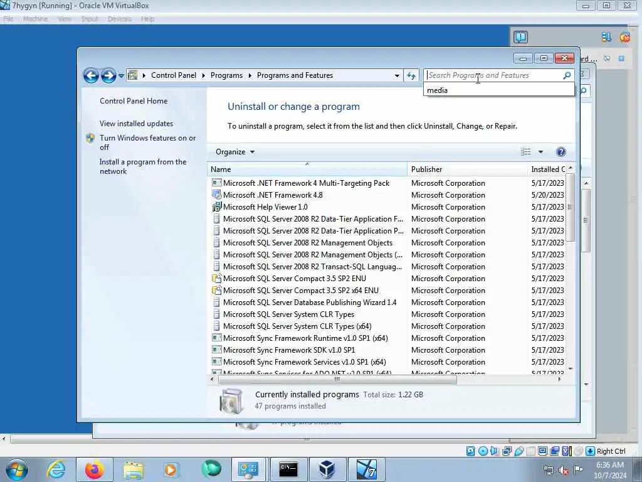Open the VirtualBox Machine menu
Image resolution: width=642 pixels, height=482 pixels.
(x=35, y=19)
